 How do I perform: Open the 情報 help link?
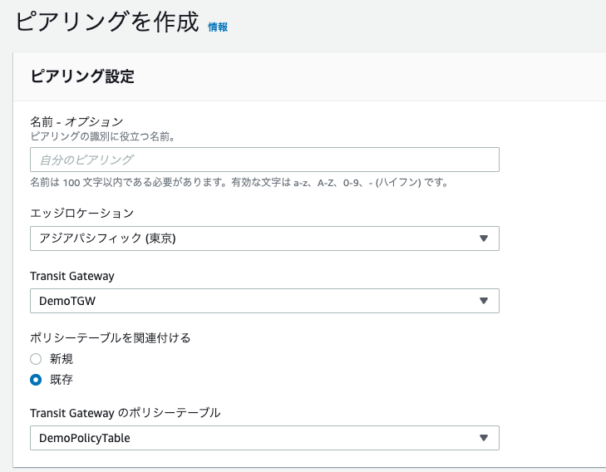click(x=218, y=27)
